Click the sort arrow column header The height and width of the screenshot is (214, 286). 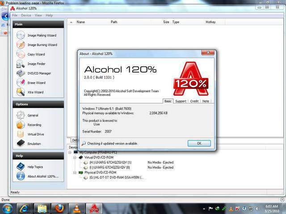(x=71, y=22)
